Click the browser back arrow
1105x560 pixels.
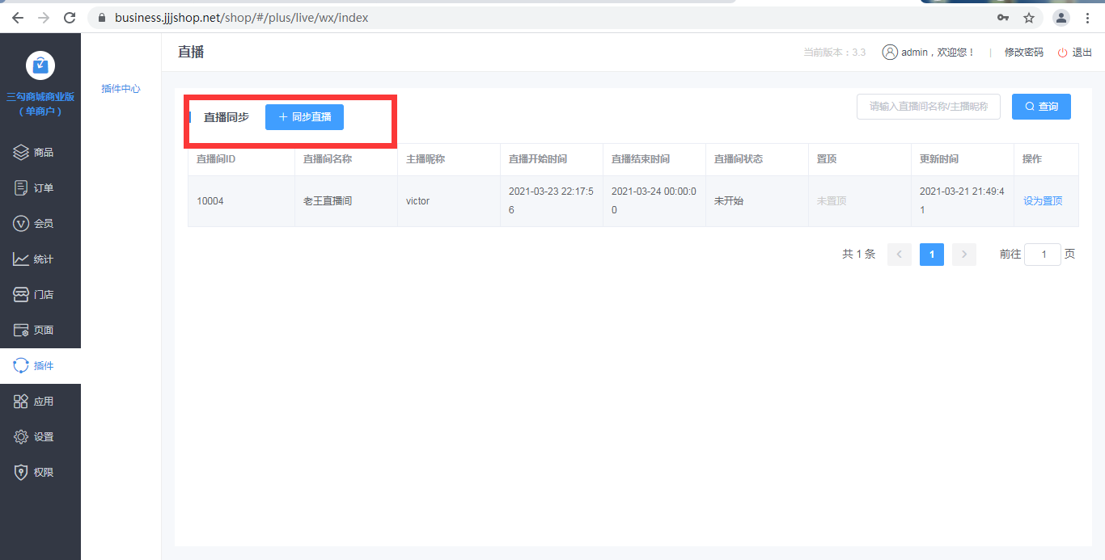(x=18, y=18)
